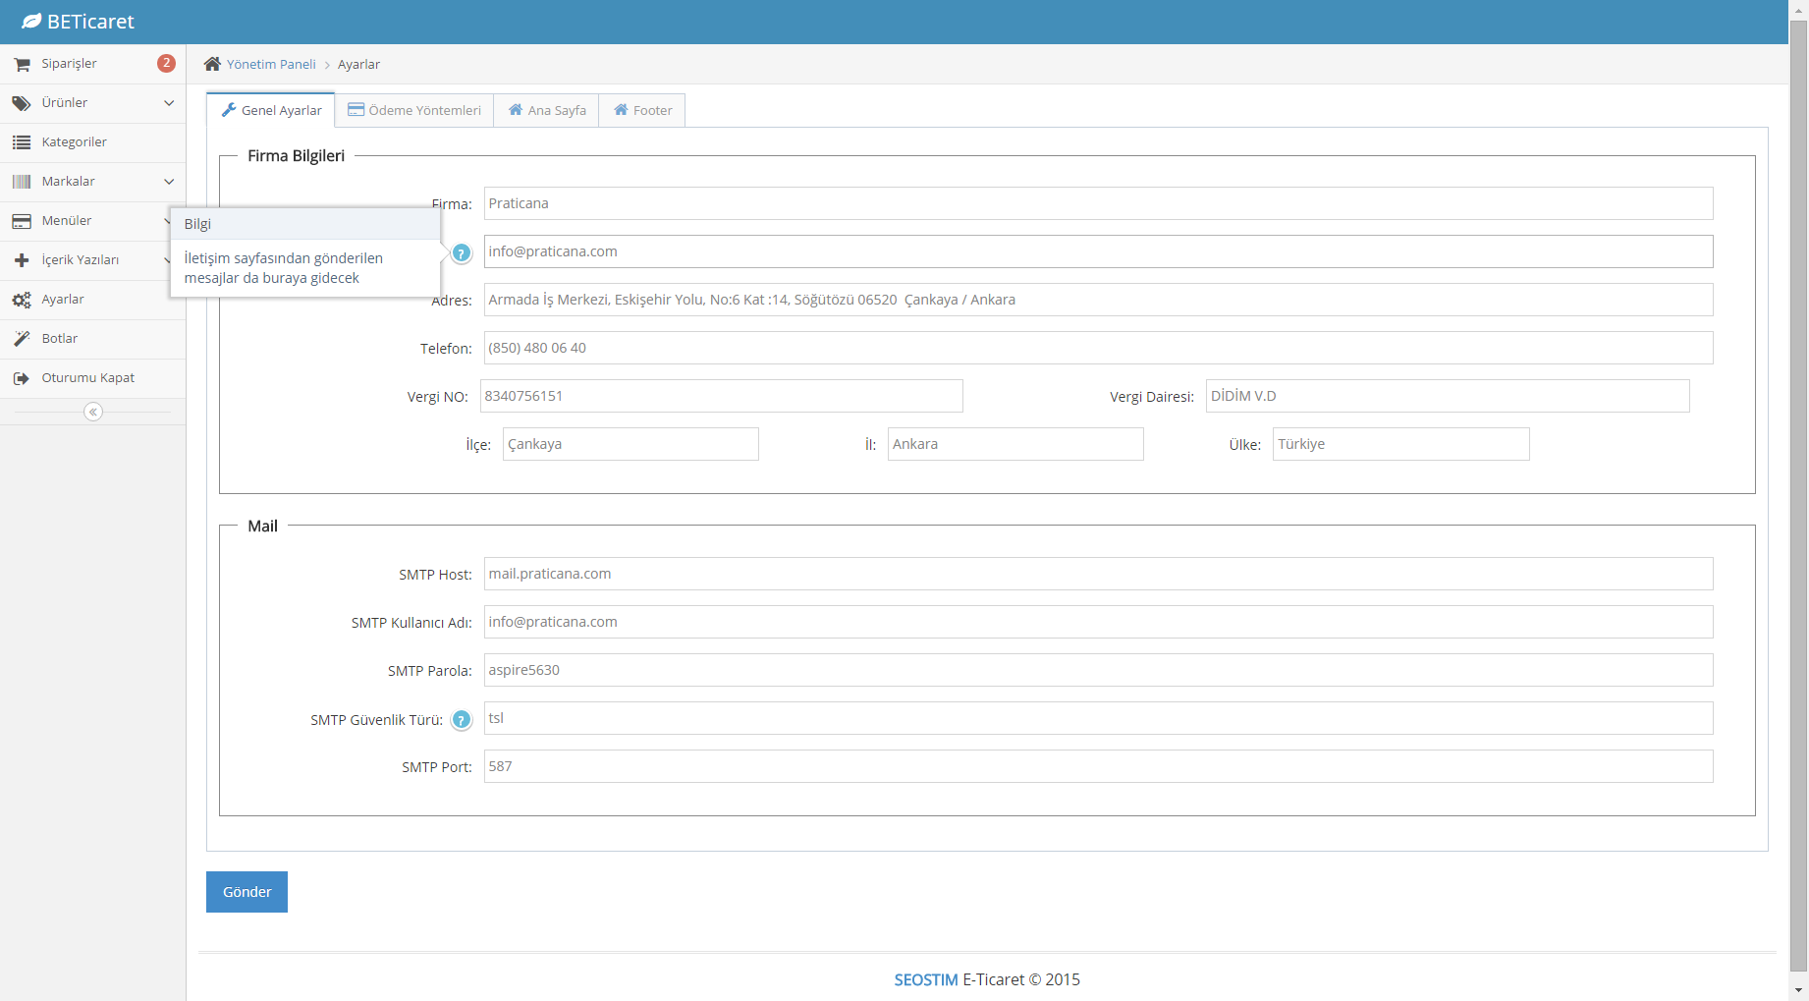Expand the Ürünler submenu

point(169,103)
